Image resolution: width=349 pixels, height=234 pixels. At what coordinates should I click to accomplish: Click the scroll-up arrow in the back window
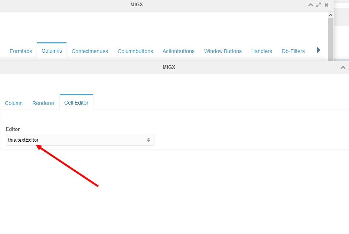coord(330,15)
